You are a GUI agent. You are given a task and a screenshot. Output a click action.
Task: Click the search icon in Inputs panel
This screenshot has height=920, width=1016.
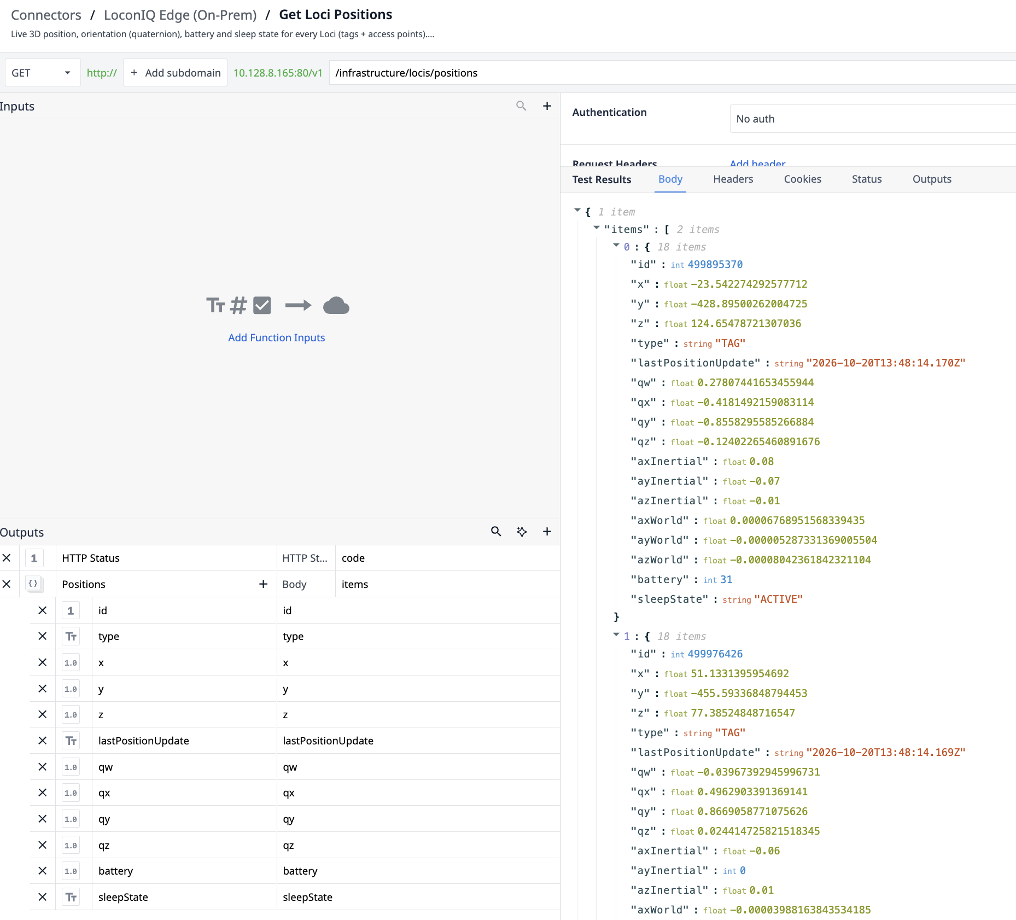[x=521, y=106]
